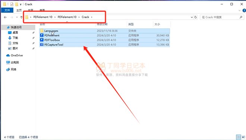This screenshot has height=140, width=246.
Task: Open 下载 in the navigation pane
Action: [15, 38]
